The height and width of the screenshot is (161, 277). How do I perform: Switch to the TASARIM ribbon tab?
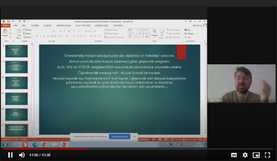click(x=35, y=25)
